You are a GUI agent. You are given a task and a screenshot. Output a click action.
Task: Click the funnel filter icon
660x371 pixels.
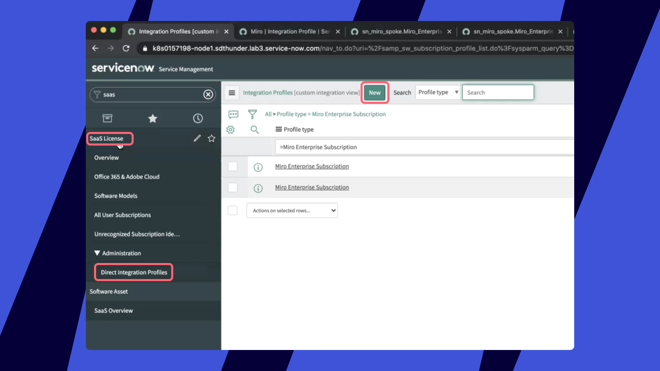252,114
